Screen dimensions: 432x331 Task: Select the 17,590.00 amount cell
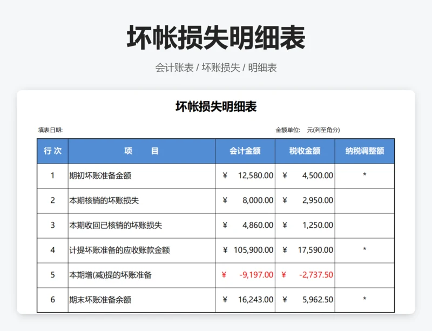coord(305,250)
